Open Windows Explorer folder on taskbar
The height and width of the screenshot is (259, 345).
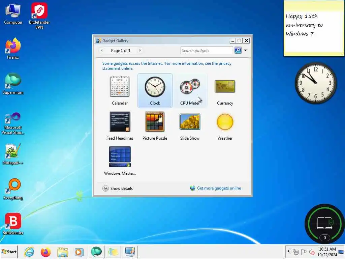62,252
